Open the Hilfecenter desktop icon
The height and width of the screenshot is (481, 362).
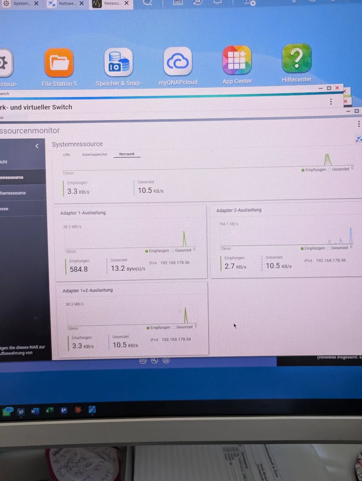click(x=296, y=58)
